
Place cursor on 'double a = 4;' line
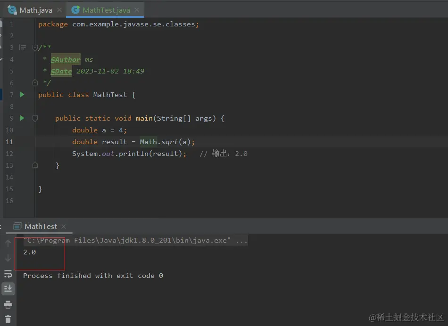100,130
